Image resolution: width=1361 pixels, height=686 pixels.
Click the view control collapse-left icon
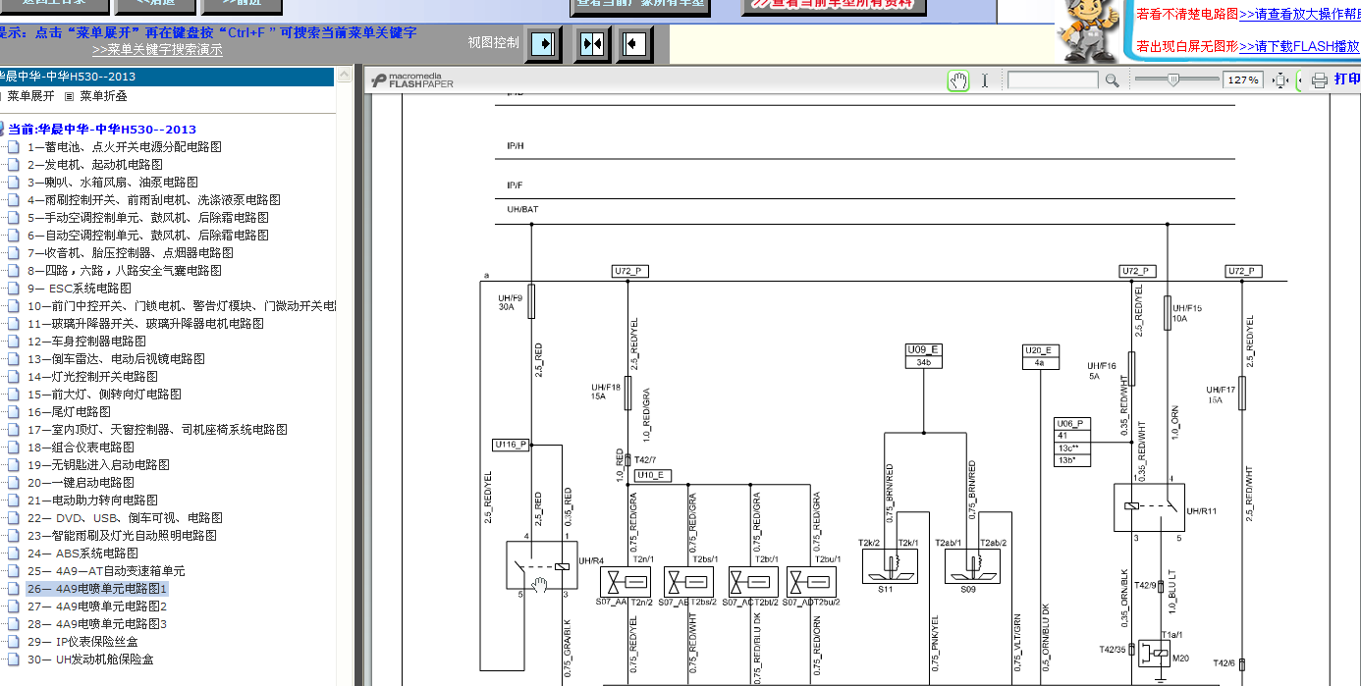pos(635,44)
